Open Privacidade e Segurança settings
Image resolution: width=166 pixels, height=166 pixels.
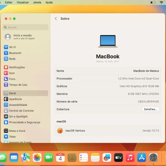point(22,122)
